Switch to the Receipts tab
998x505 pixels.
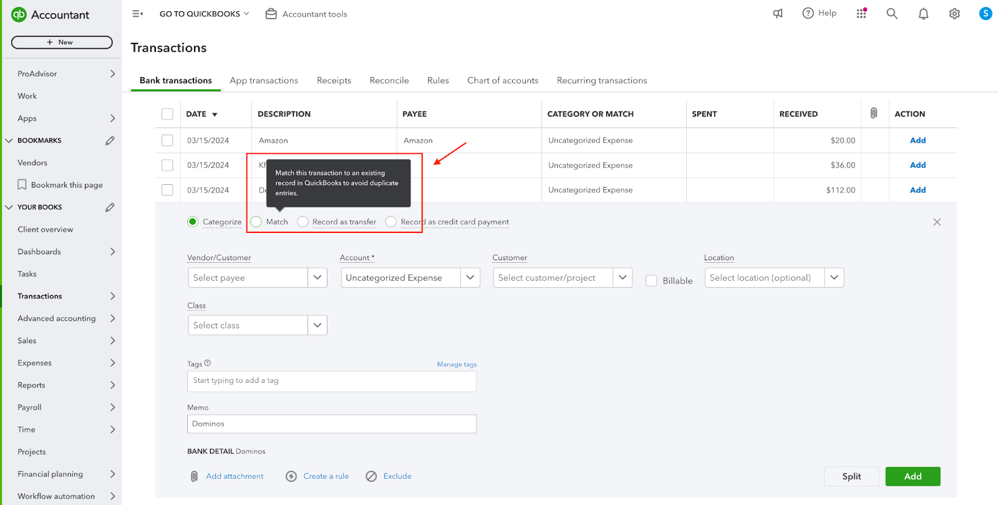(334, 80)
